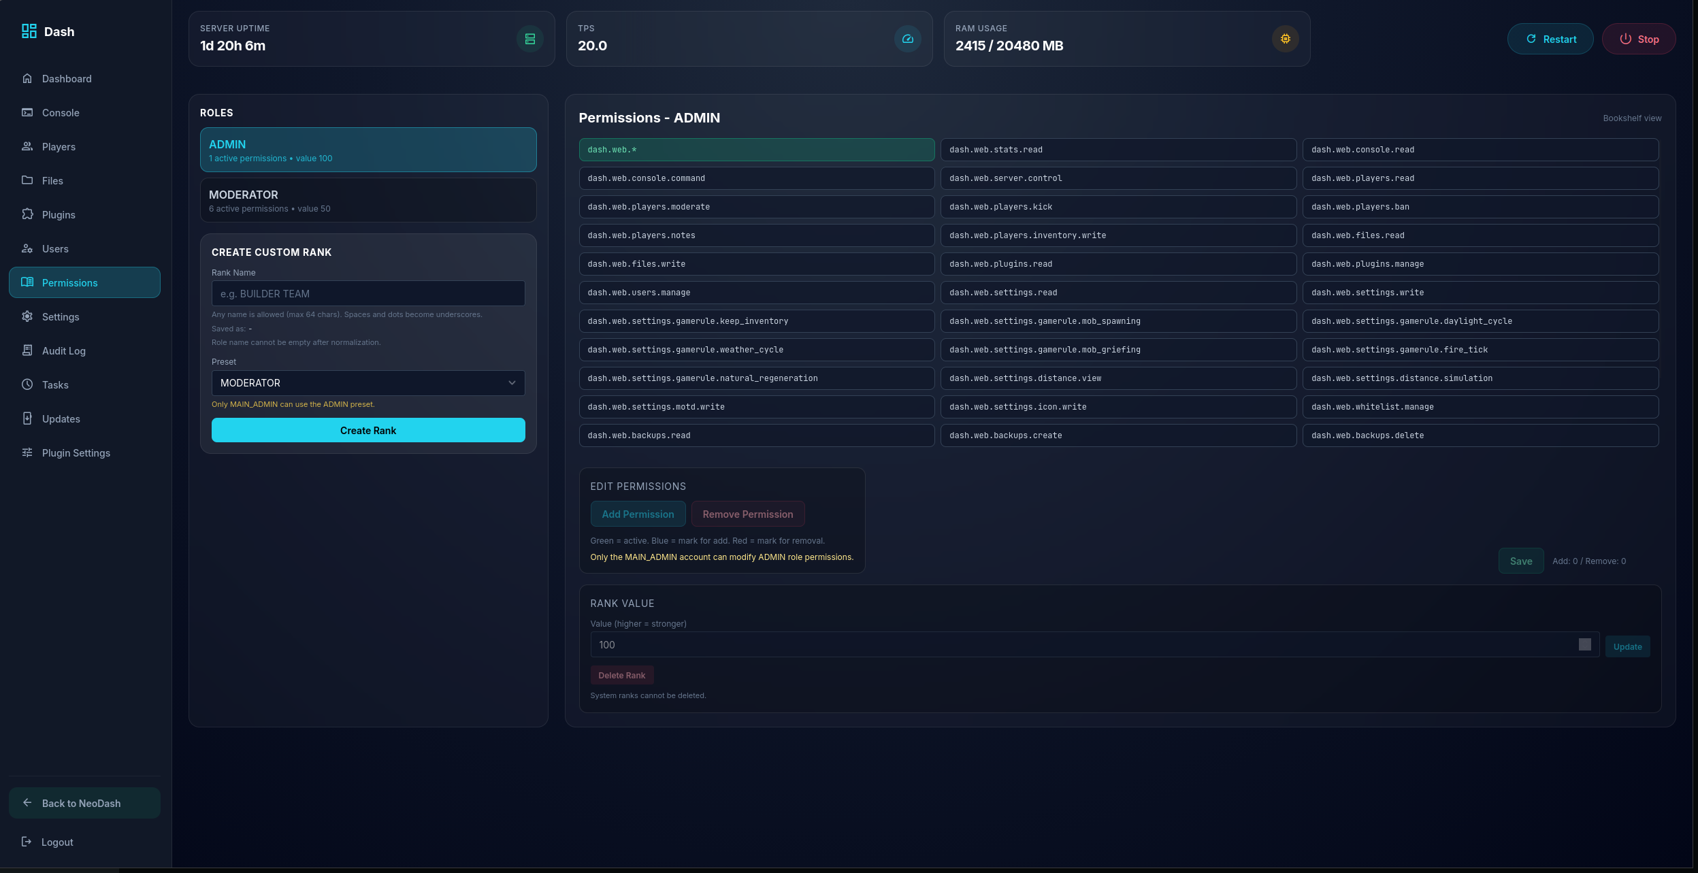
Task: Click the Bookshelf view link
Action: point(1632,118)
